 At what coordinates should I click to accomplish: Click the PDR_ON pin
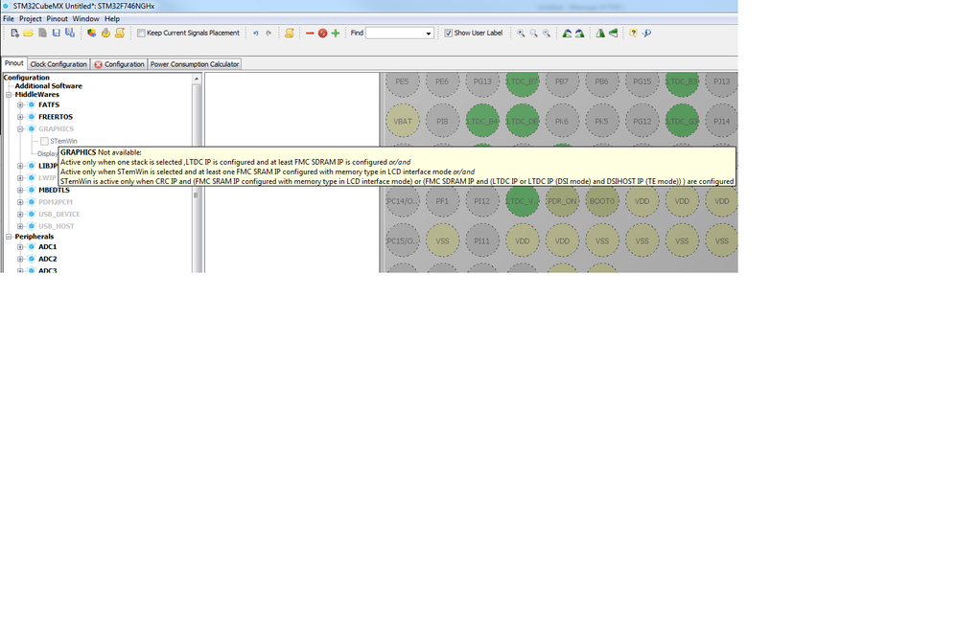562,200
